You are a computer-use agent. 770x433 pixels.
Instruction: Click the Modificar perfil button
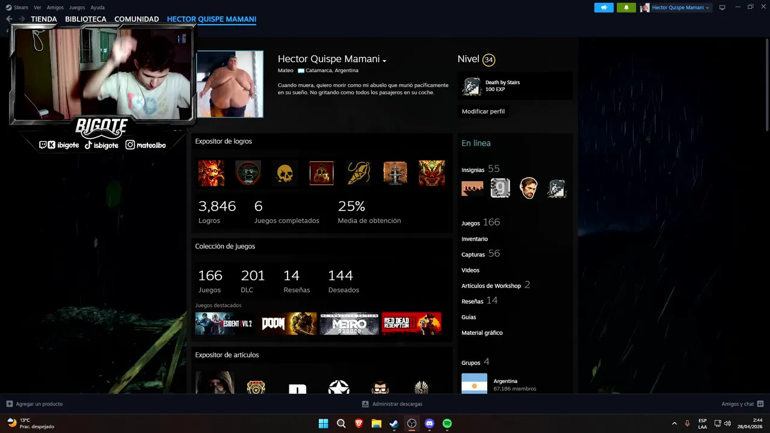483,111
